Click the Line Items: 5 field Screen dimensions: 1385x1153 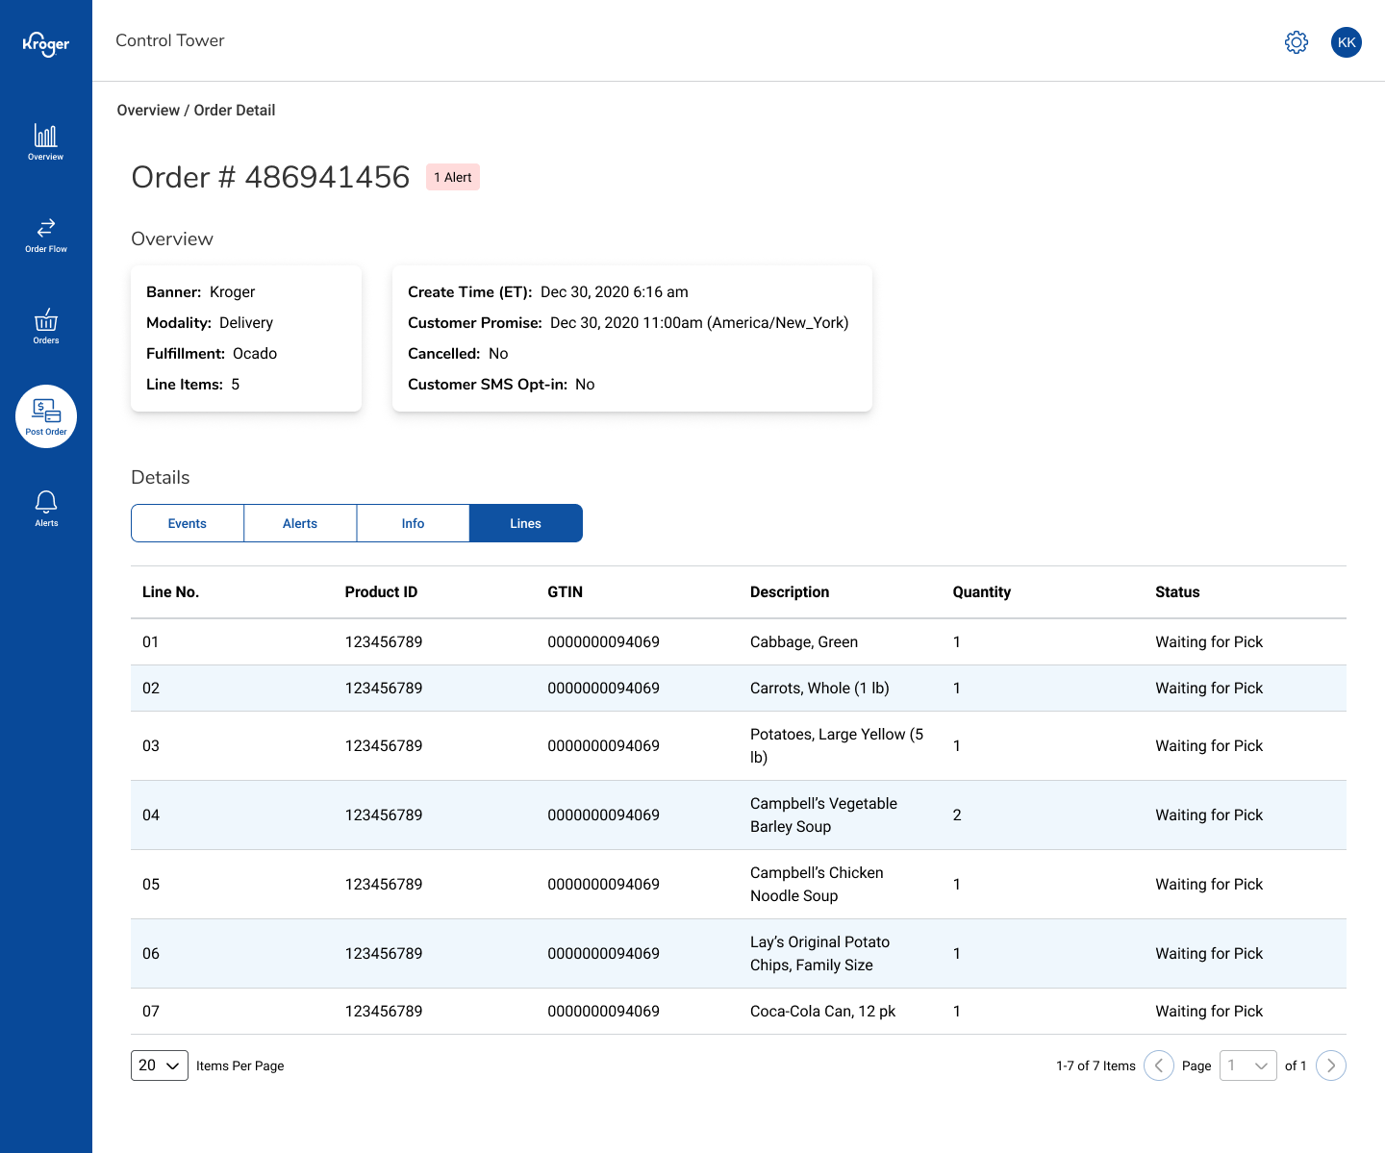click(x=192, y=385)
